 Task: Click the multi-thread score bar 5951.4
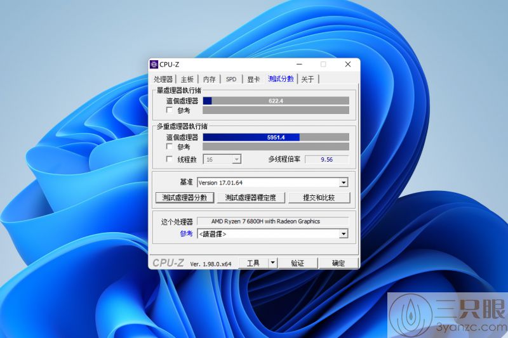click(x=276, y=137)
